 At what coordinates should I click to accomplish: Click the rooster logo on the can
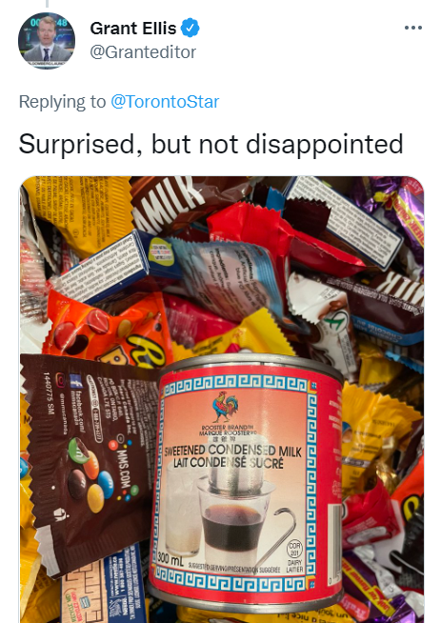click(x=226, y=406)
